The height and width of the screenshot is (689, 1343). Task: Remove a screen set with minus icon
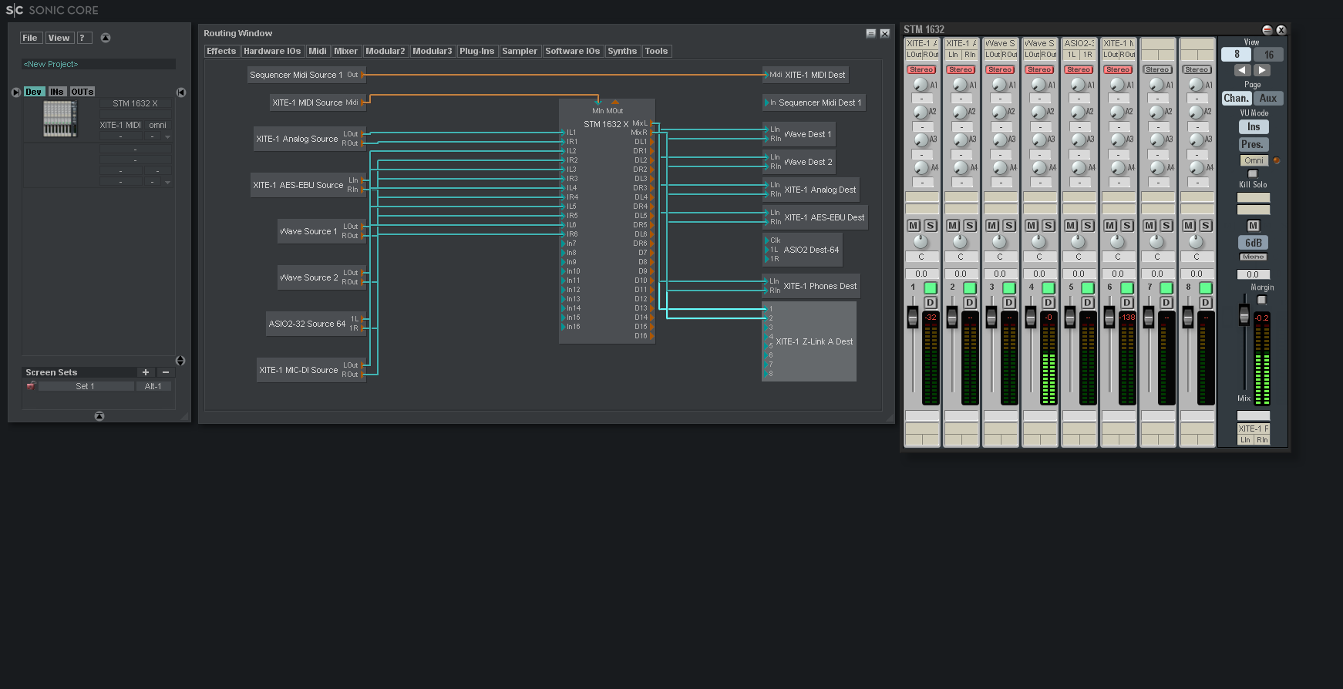[x=165, y=372]
